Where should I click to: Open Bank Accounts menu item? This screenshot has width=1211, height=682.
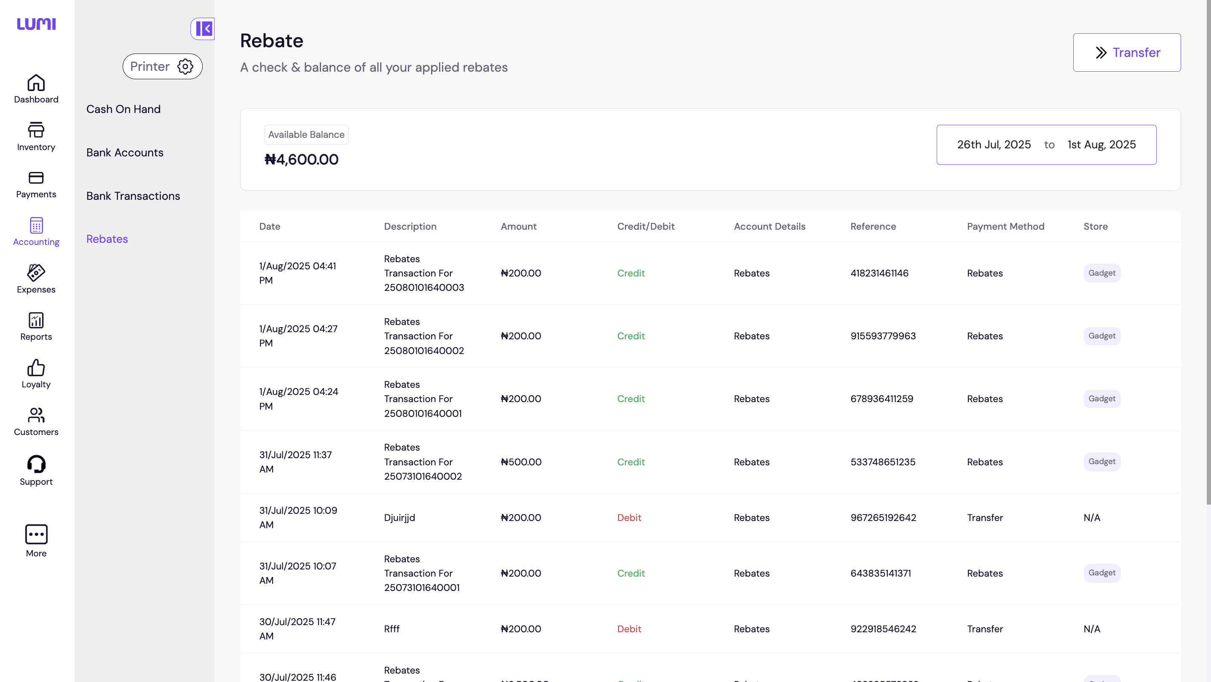click(x=125, y=153)
